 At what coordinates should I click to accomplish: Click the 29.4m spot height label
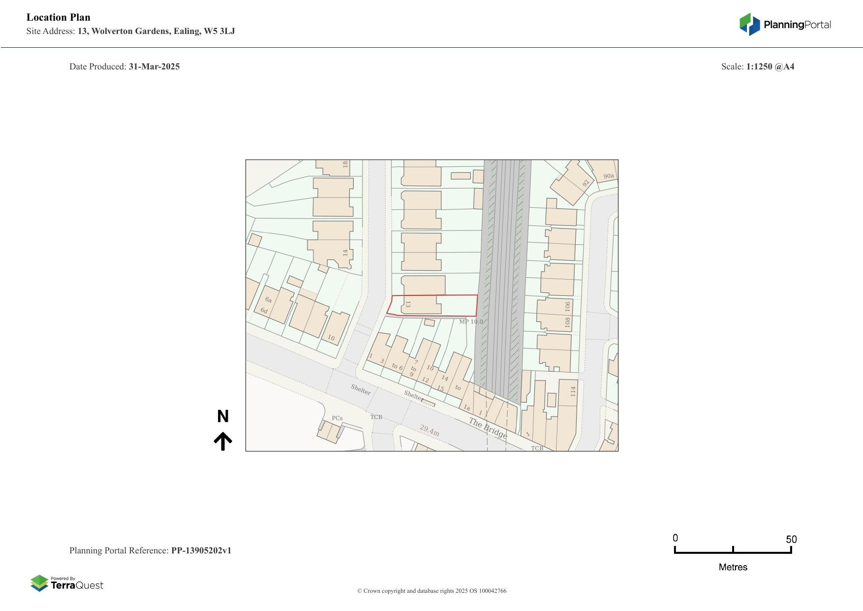(430, 430)
